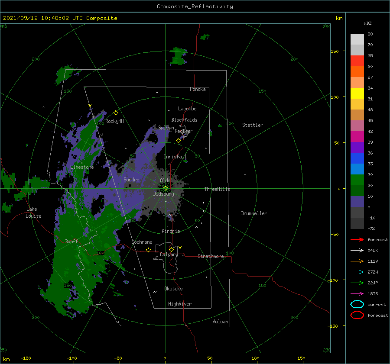This screenshot has height=364, width=390.
Task: Click the cyan 27ZW arrow in legend
Action: coord(357,272)
